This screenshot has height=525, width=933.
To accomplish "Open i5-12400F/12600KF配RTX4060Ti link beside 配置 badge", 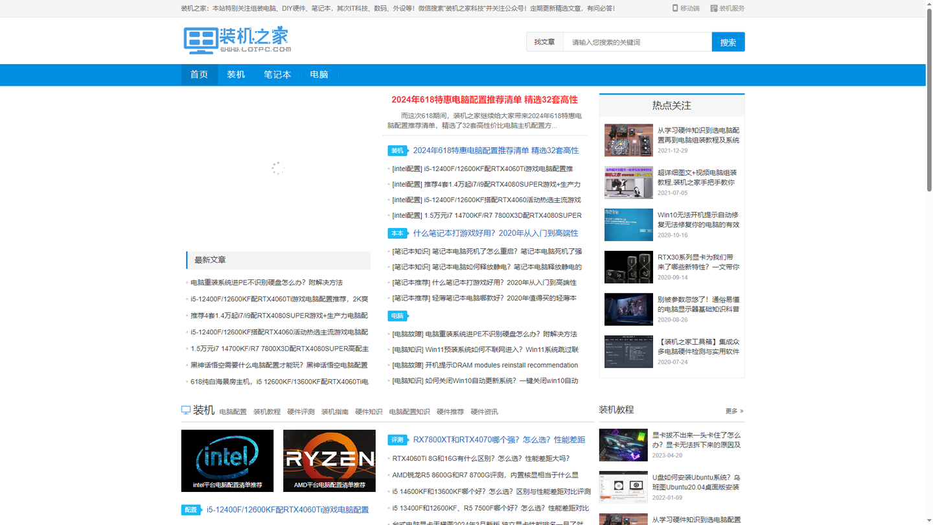I will pos(288,510).
